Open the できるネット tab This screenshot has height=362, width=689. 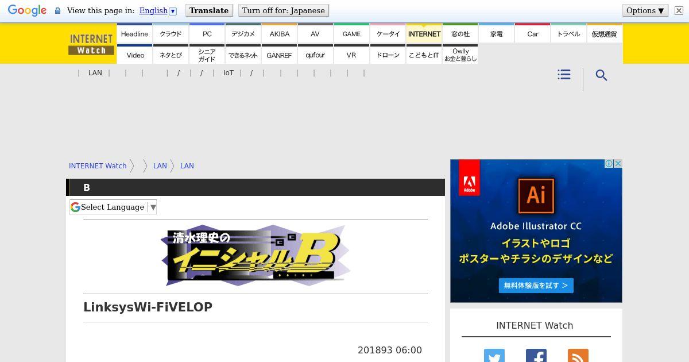(x=243, y=55)
